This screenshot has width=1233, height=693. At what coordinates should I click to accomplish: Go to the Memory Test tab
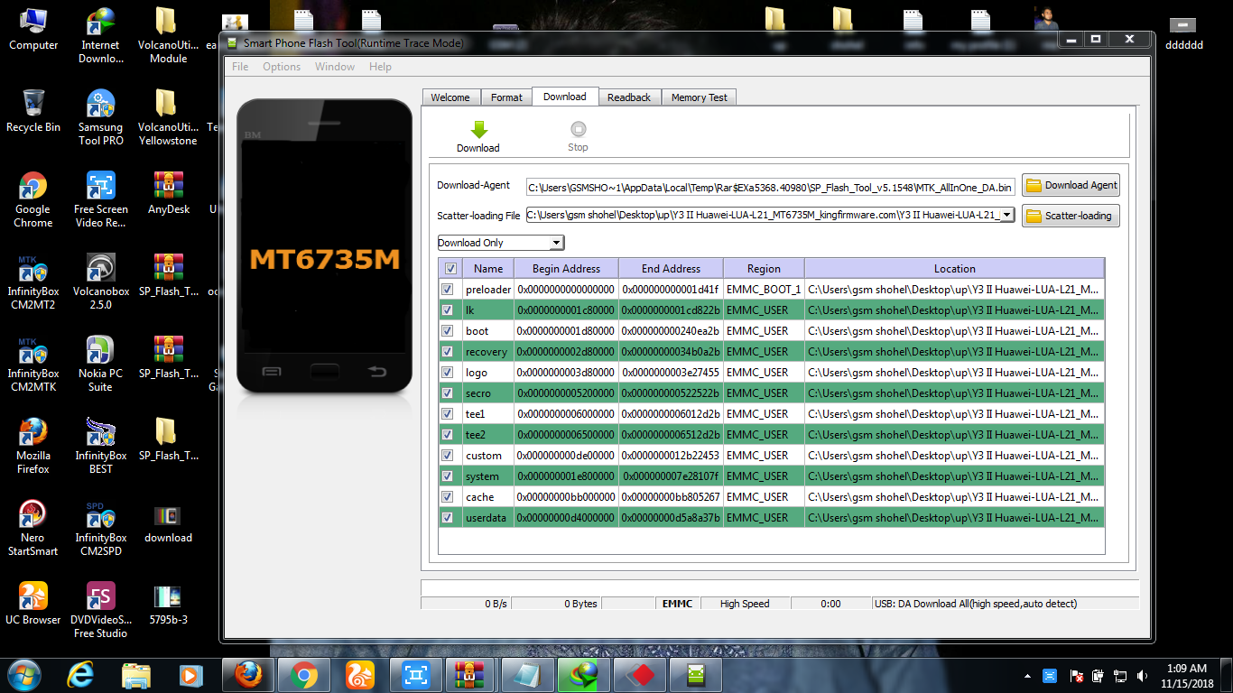pyautogui.click(x=699, y=97)
